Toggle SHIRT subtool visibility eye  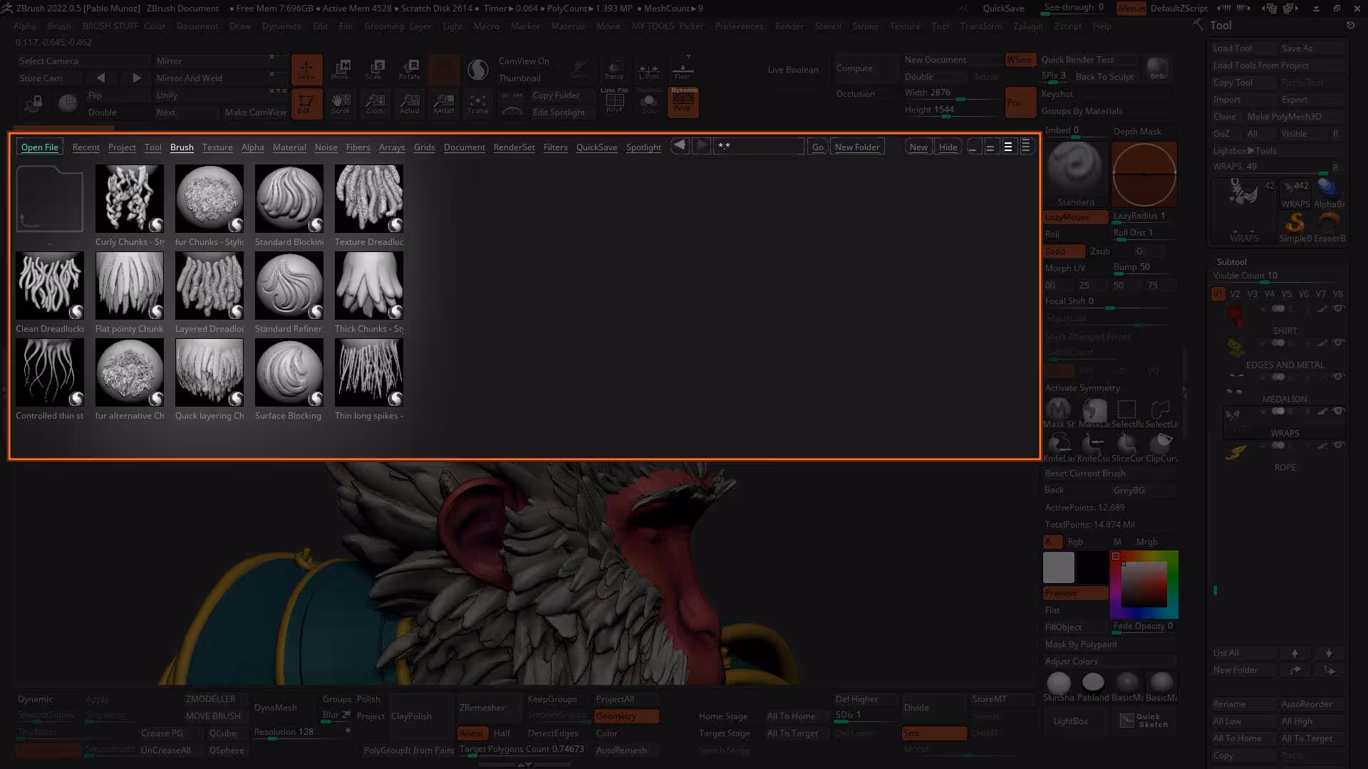click(x=1339, y=309)
